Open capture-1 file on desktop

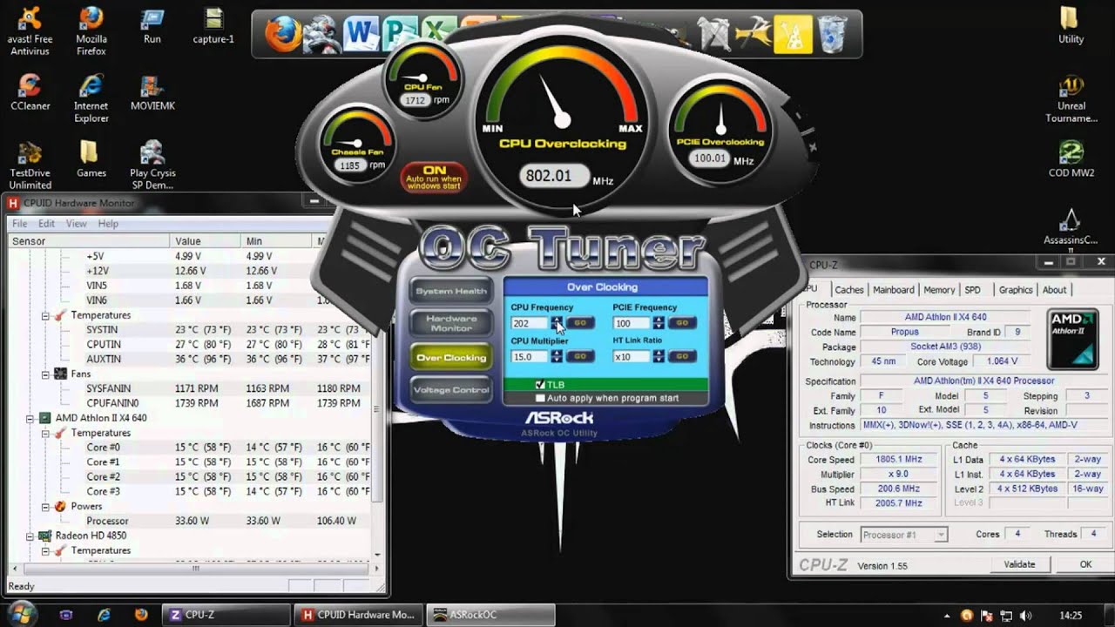point(213,26)
